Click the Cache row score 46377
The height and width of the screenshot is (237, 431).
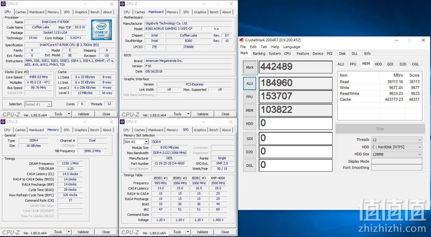(414, 100)
